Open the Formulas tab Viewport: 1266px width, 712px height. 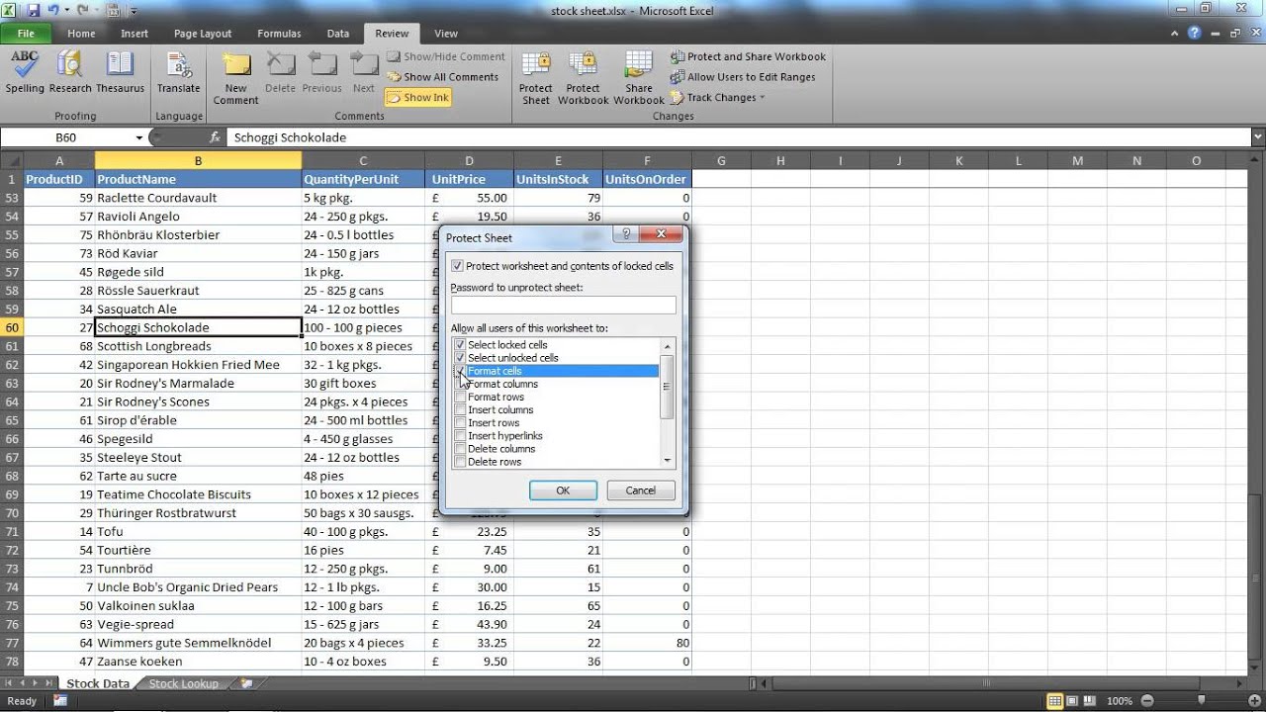(279, 34)
